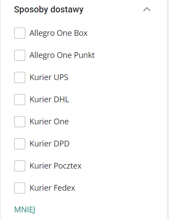Screen dimensions: 169x219
Task: Click the Kurier Fedex label text
Action: [52, 188]
